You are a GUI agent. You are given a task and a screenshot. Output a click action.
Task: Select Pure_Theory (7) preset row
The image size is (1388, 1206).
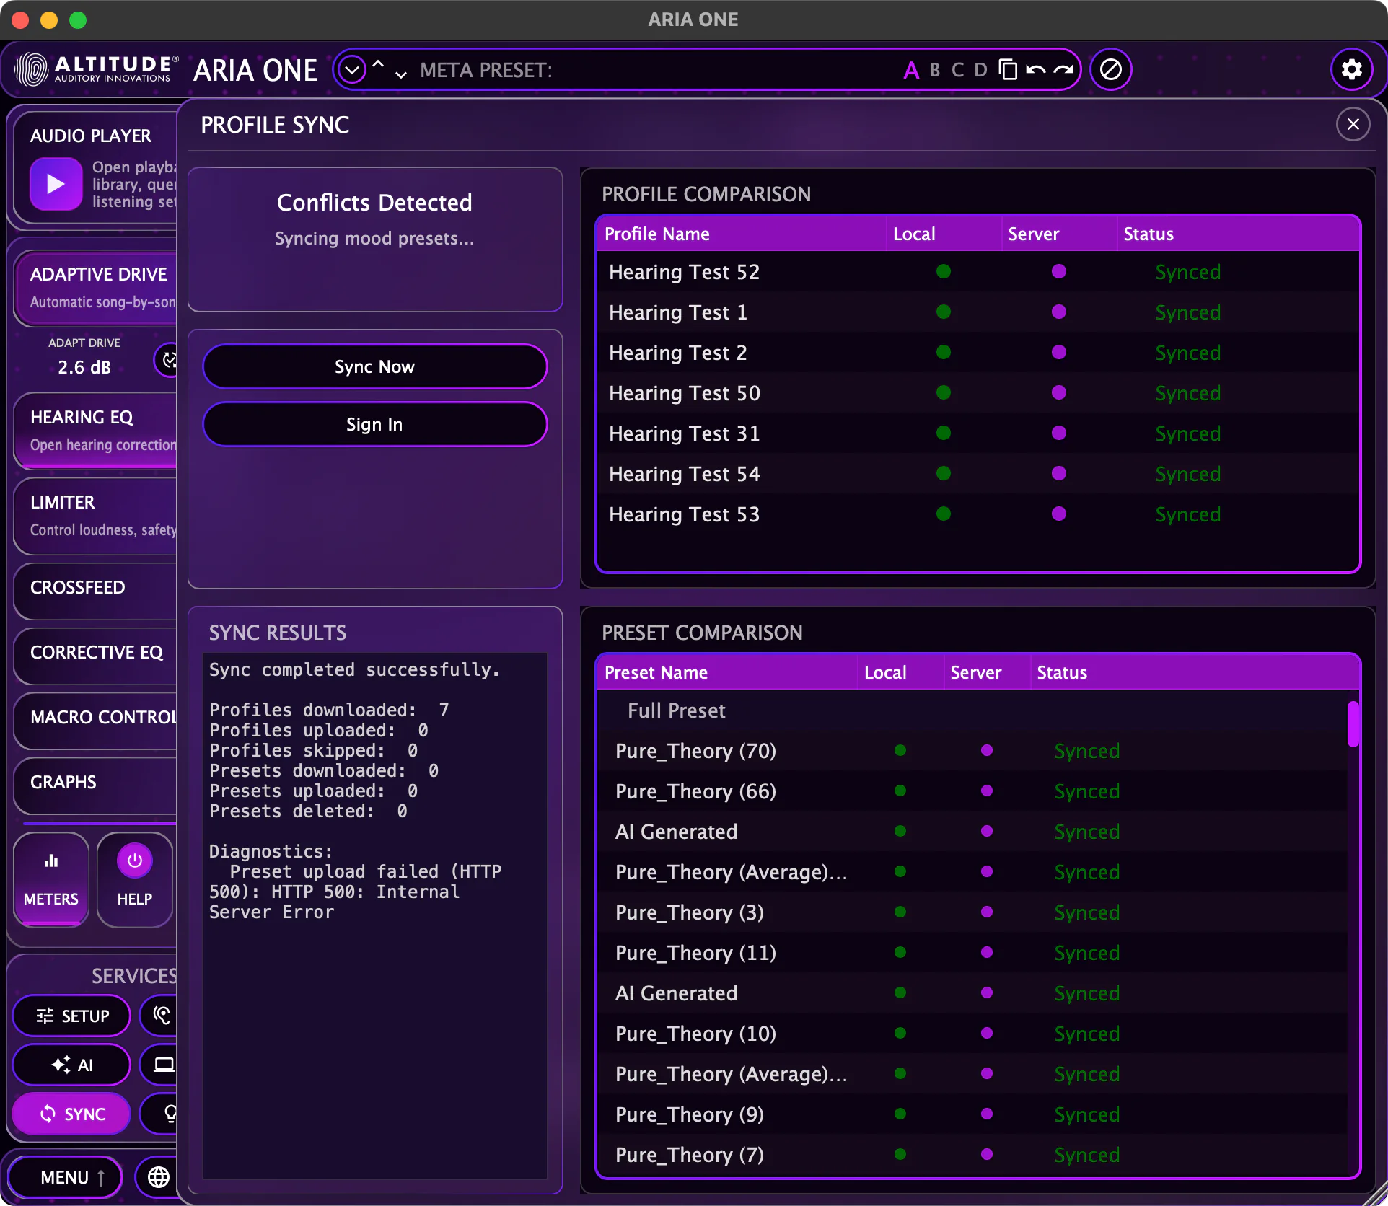point(972,1155)
